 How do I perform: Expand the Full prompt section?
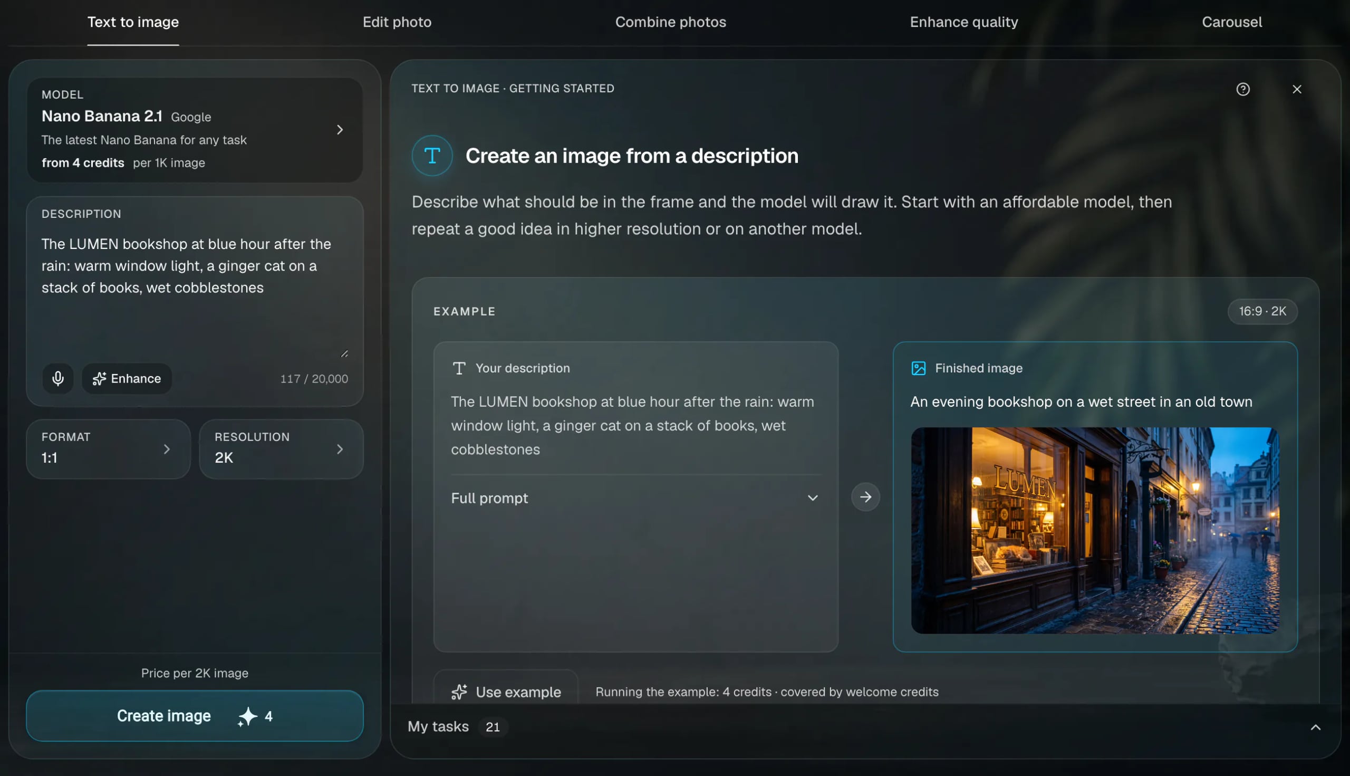click(635, 498)
